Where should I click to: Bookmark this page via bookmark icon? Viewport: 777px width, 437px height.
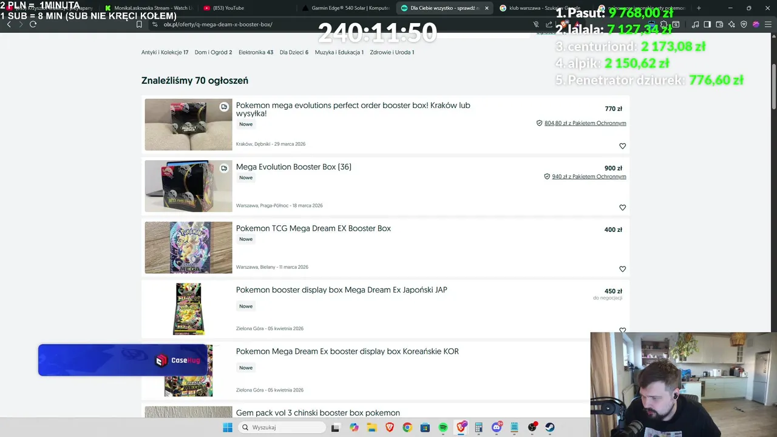coord(139,24)
